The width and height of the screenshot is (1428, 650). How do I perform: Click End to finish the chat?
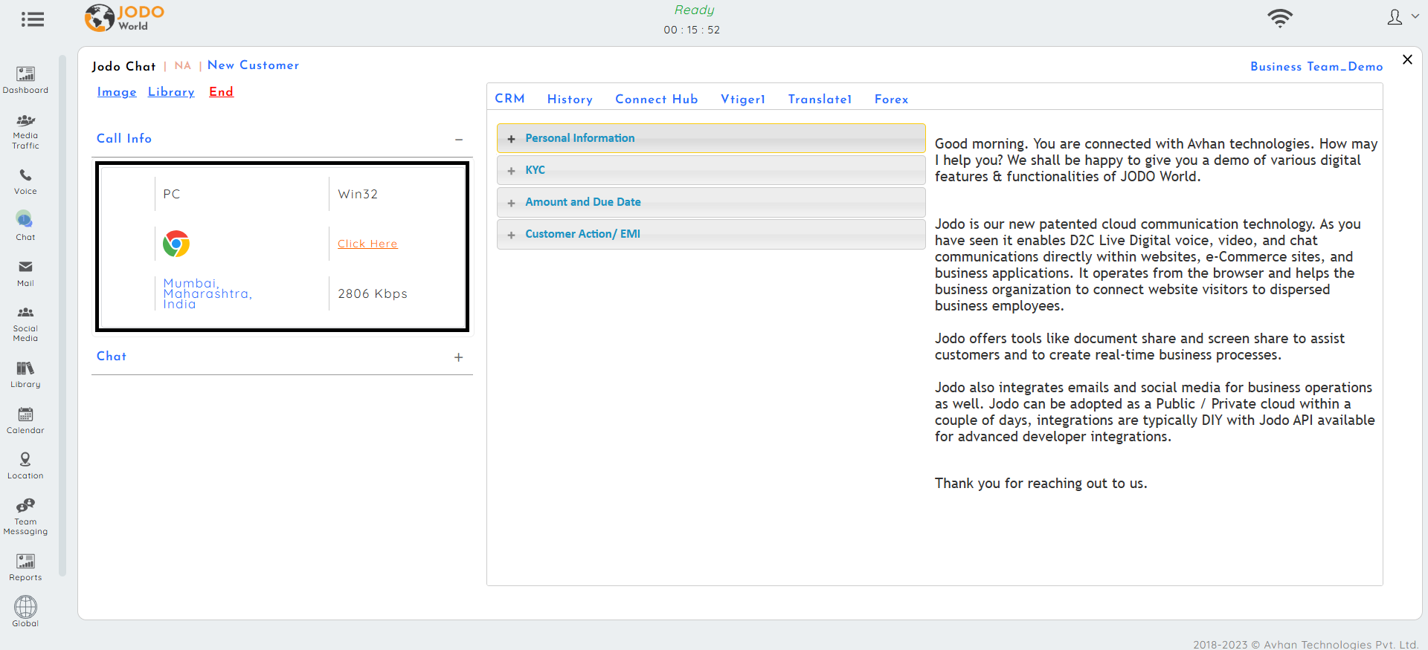tap(221, 91)
